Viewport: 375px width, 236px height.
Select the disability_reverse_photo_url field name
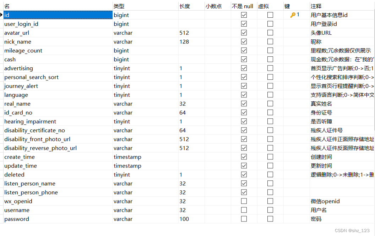coord(40,148)
